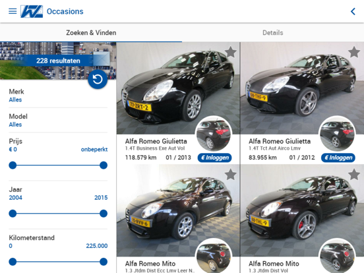The image size is (364, 273).
Task: Select the 2004 minimum year value
Action: point(16,198)
